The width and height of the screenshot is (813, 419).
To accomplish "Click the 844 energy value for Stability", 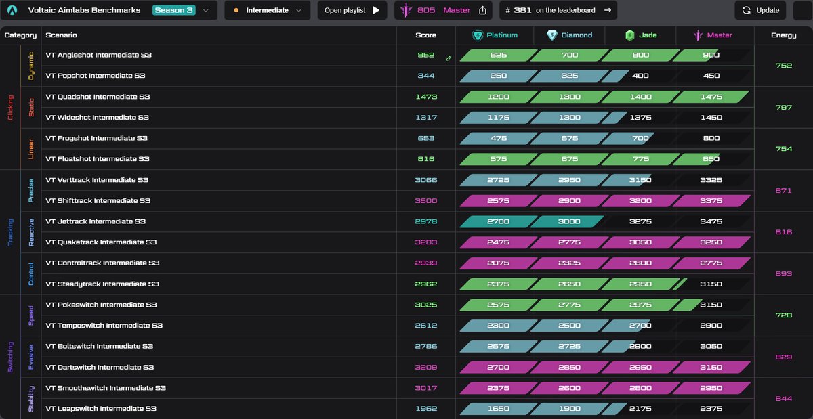I will click(x=783, y=399).
